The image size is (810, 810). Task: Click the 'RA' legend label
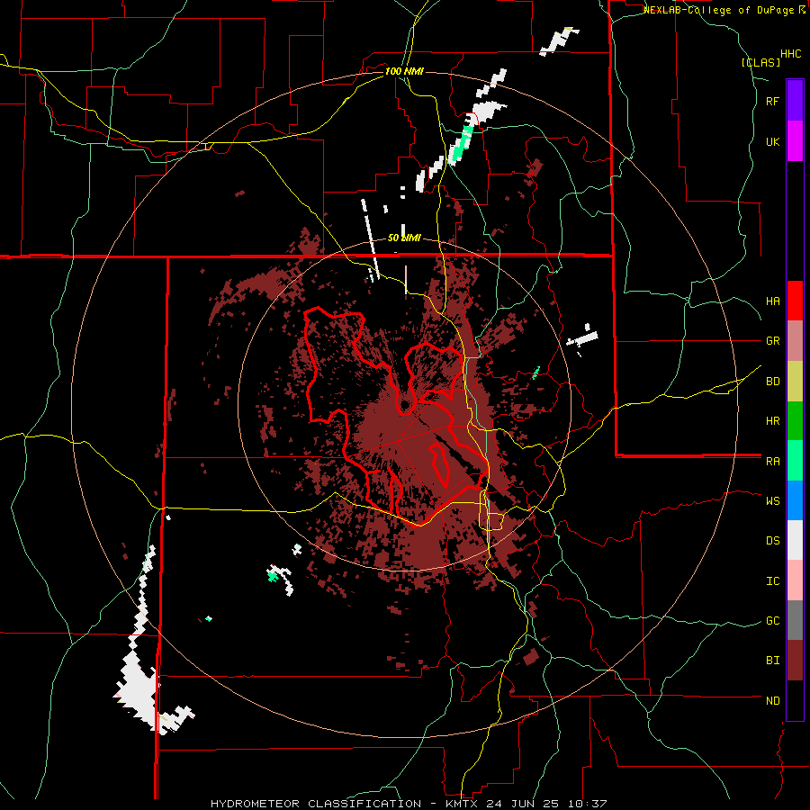tap(772, 461)
